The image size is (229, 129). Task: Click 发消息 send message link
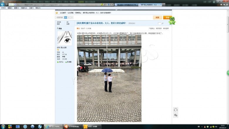68,62
